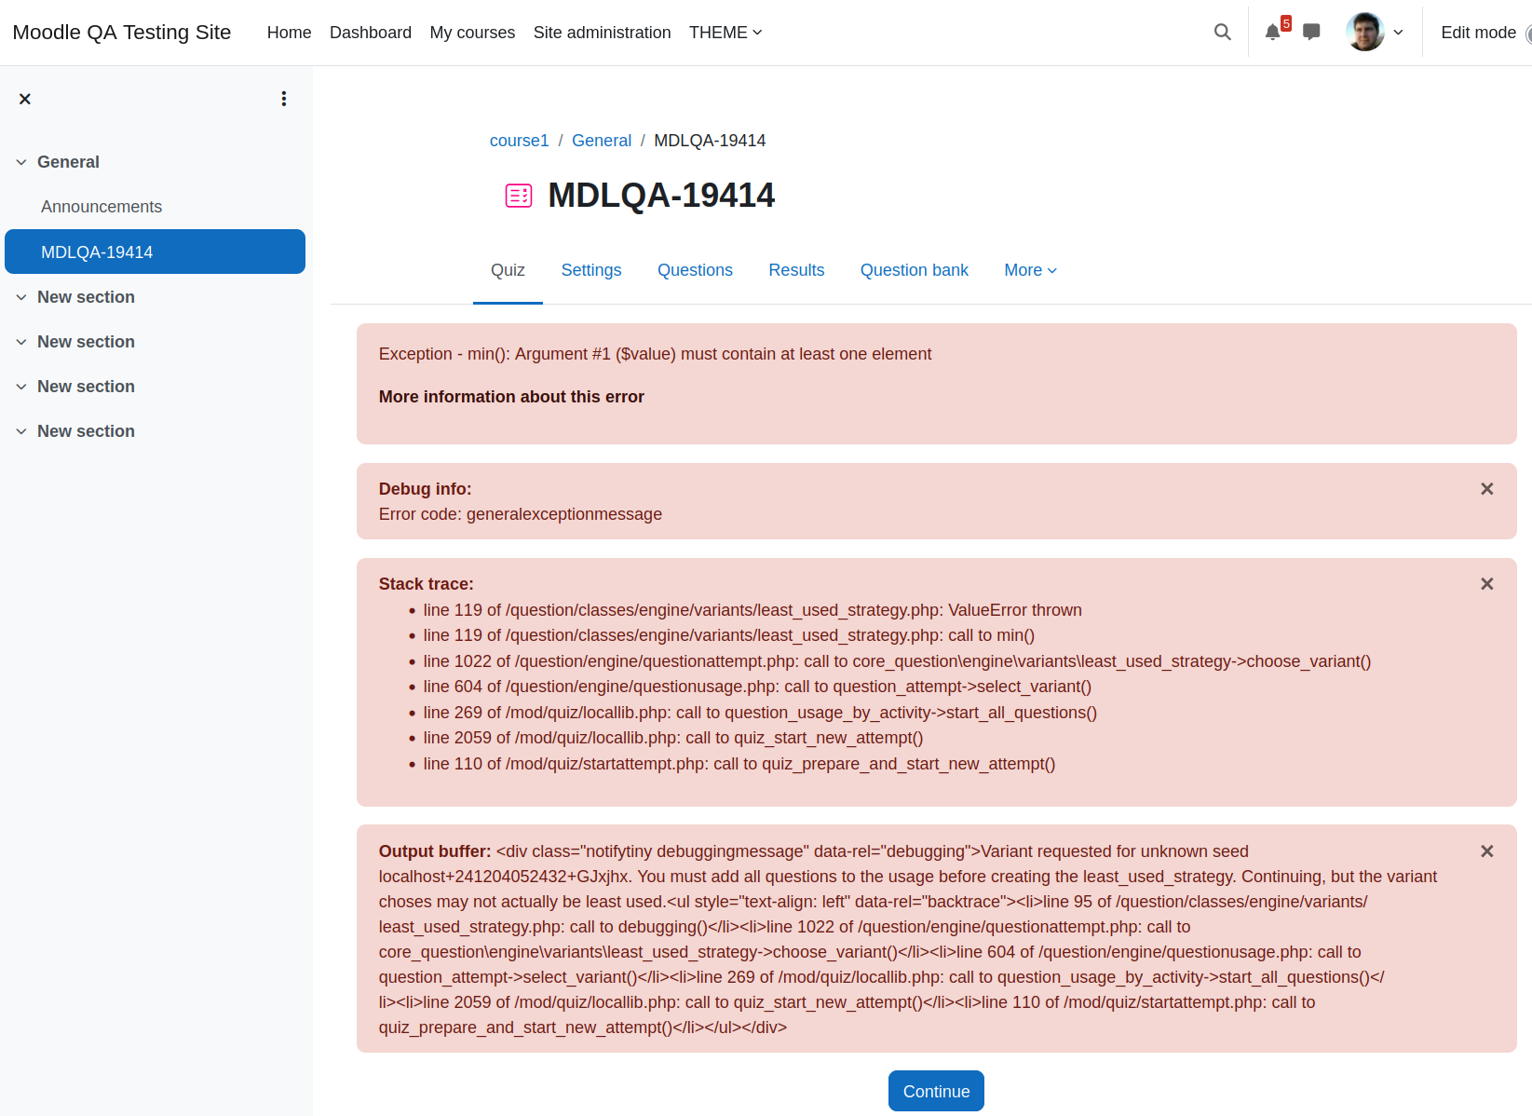Viewport: 1532px width, 1116px height.
Task: Click the 'call to min()' stack trace line
Action: pyautogui.click(x=729, y=635)
